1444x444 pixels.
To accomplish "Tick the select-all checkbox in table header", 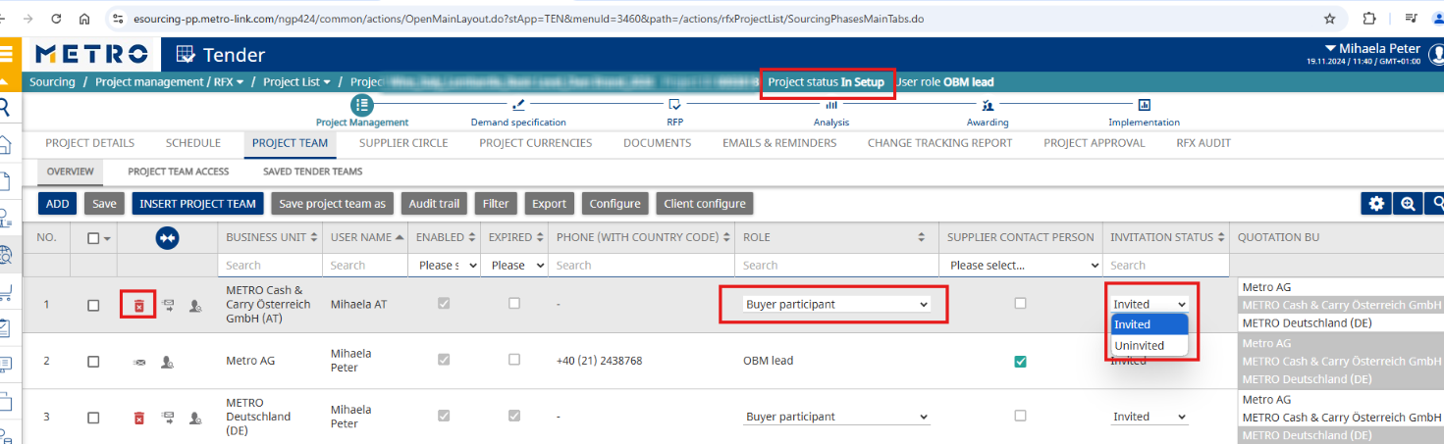I will point(93,238).
